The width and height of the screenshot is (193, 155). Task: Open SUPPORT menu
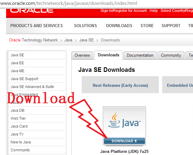pyautogui.click(x=171, y=26)
